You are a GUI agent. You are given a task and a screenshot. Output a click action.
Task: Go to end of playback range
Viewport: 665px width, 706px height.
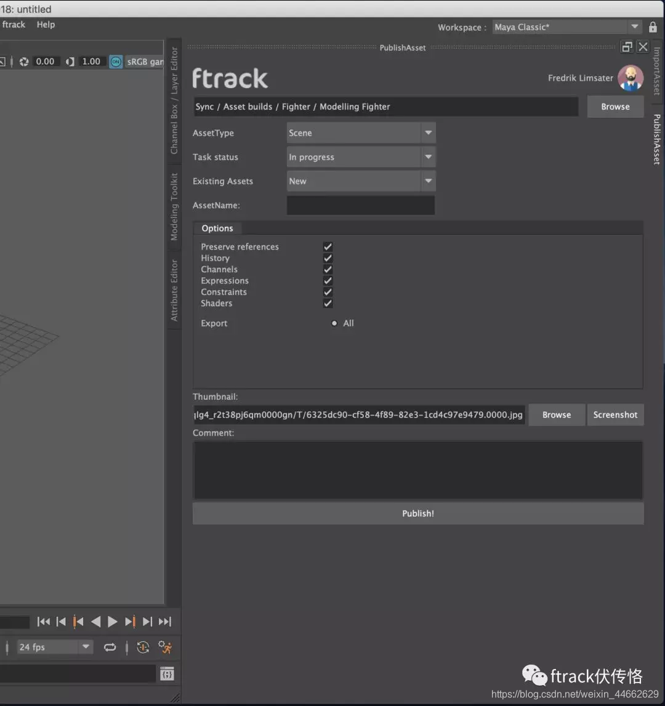point(165,622)
